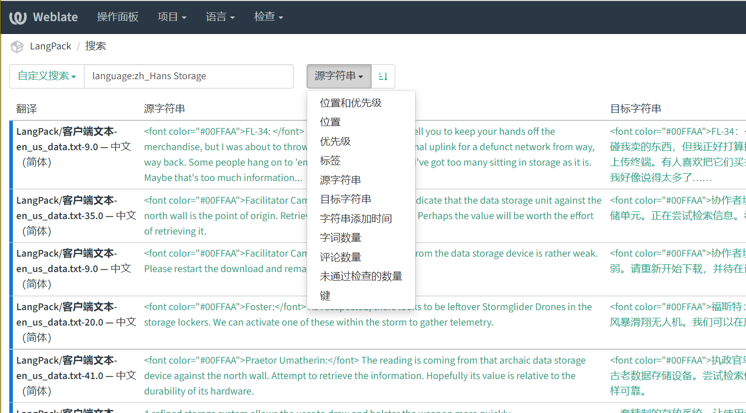Sort by 优先级 in the menu
This screenshot has height=413, width=746.
point(361,141)
